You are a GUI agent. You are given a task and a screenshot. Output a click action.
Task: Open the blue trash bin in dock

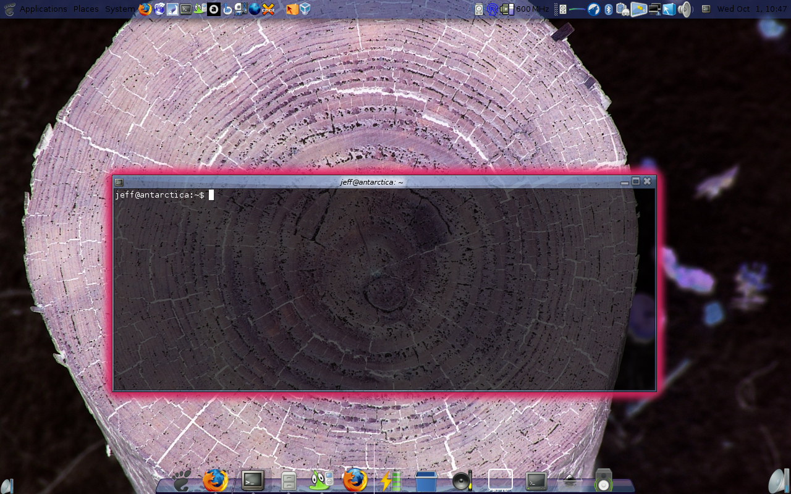point(426,480)
